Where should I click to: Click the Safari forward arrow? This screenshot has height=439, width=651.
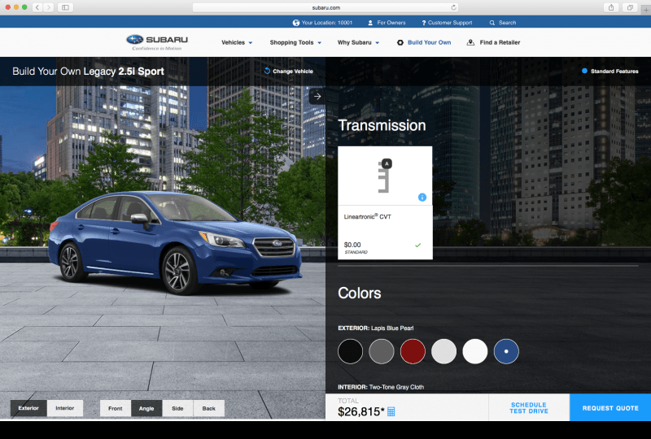[49, 7]
